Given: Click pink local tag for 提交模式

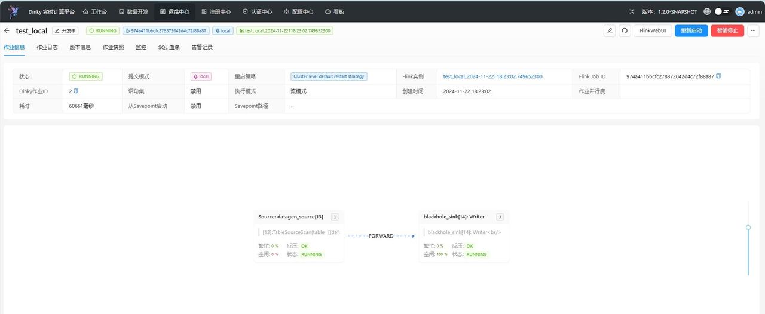Looking at the screenshot, I should click(201, 76).
